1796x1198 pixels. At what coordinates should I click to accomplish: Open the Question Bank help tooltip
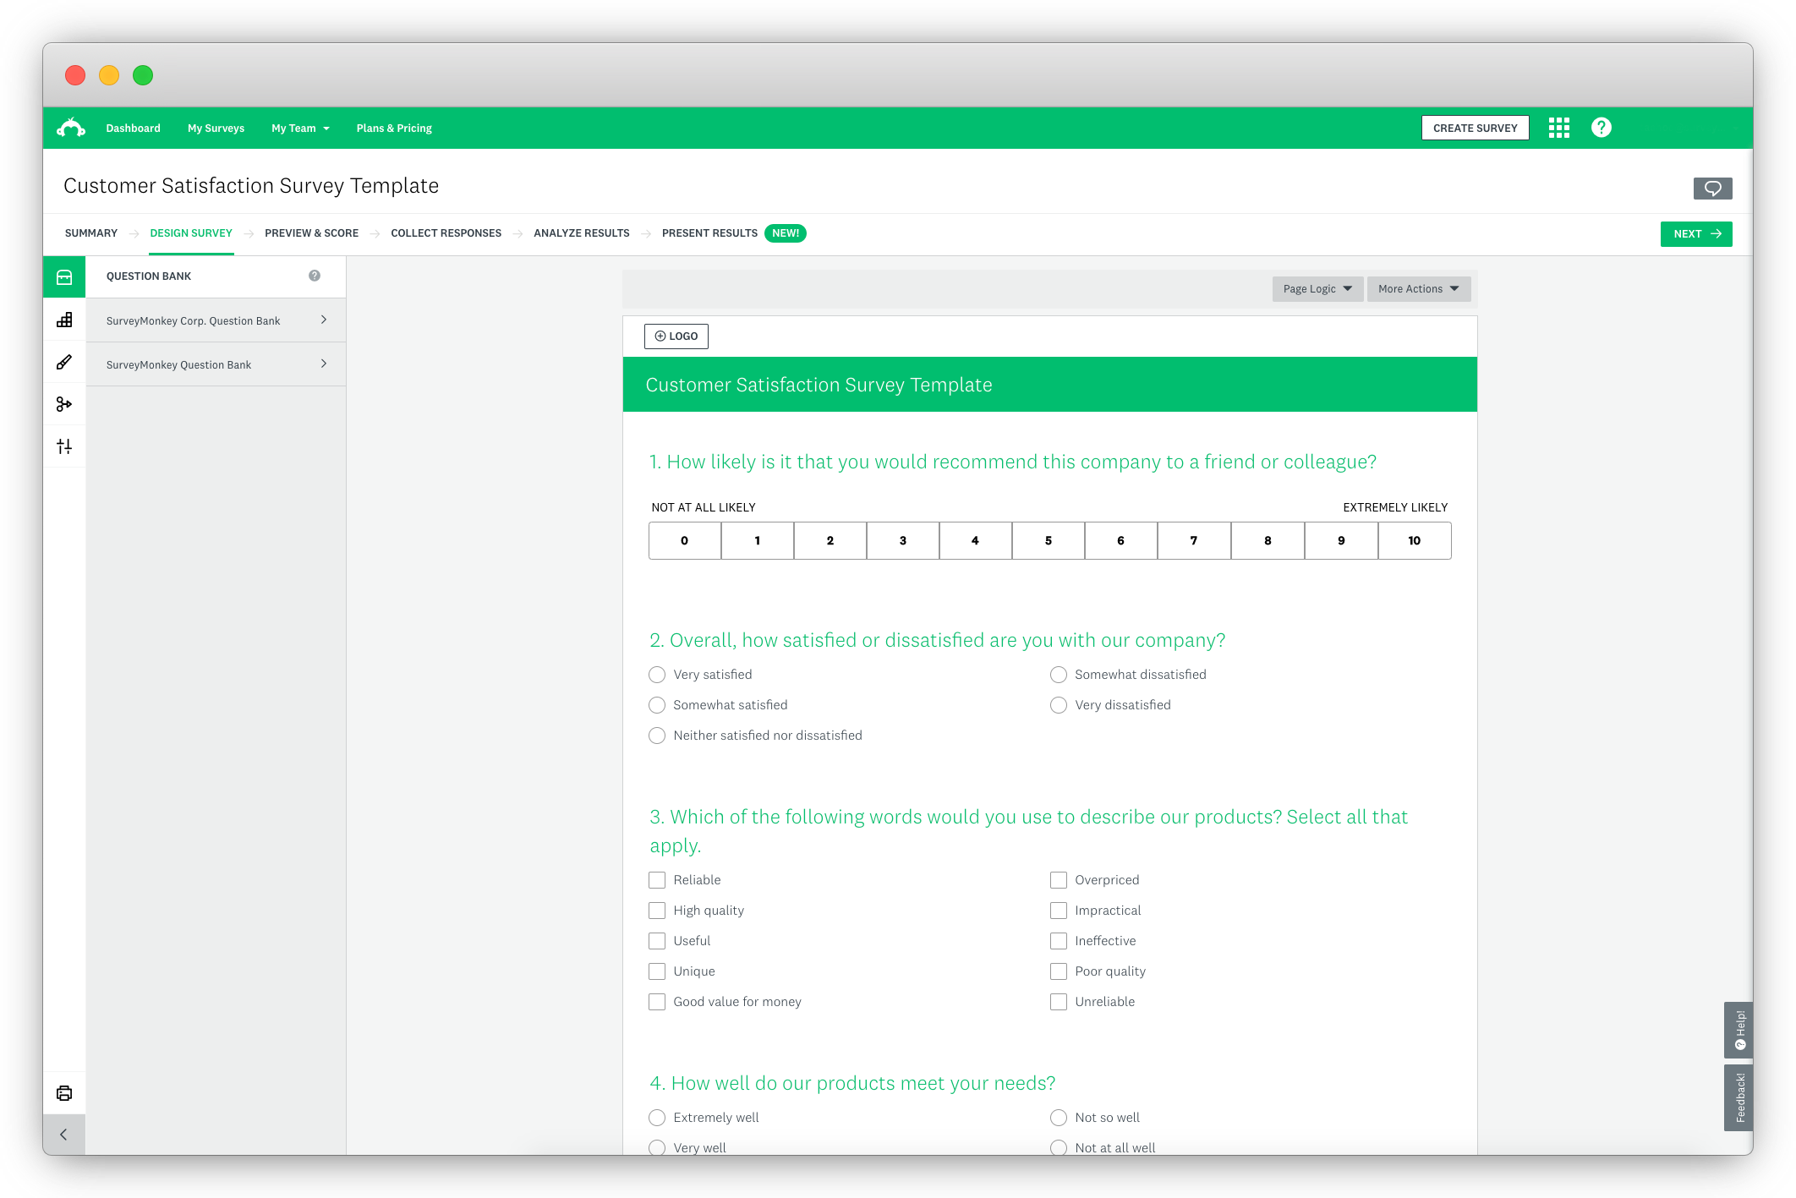coord(315,275)
